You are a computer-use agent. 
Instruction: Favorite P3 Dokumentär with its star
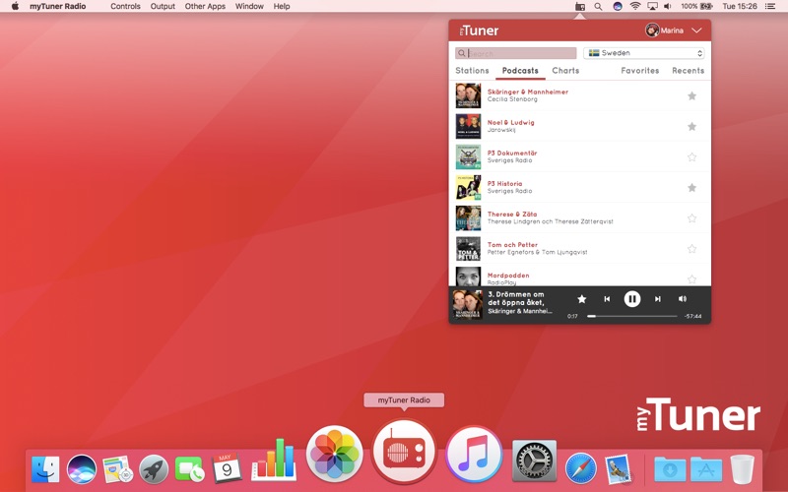(x=692, y=157)
